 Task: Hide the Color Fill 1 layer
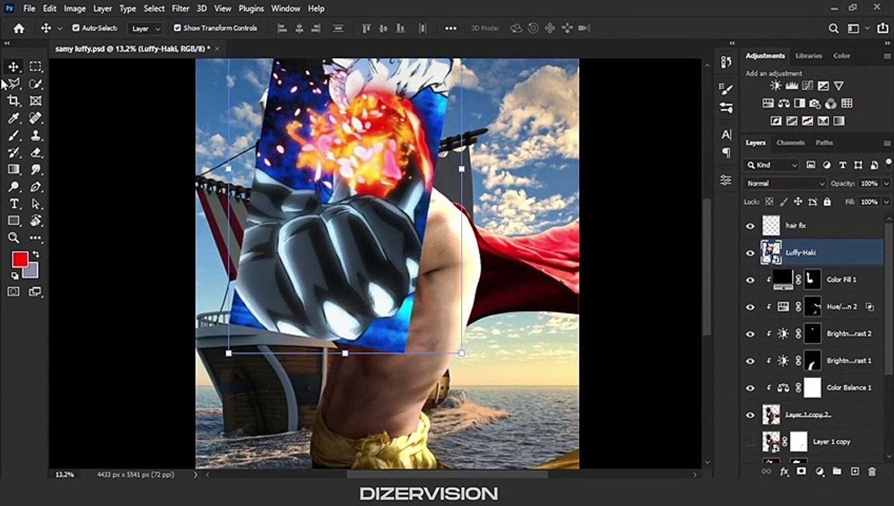pyautogui.click(x=750, y=280)
